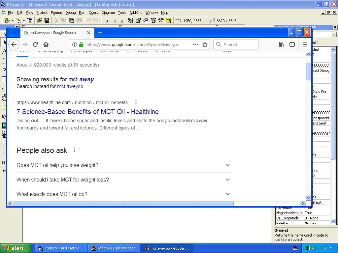Open dropdown arrow beside Add Project icon
This screenshot has height=253, width=338.
click(x=13, y=21)
